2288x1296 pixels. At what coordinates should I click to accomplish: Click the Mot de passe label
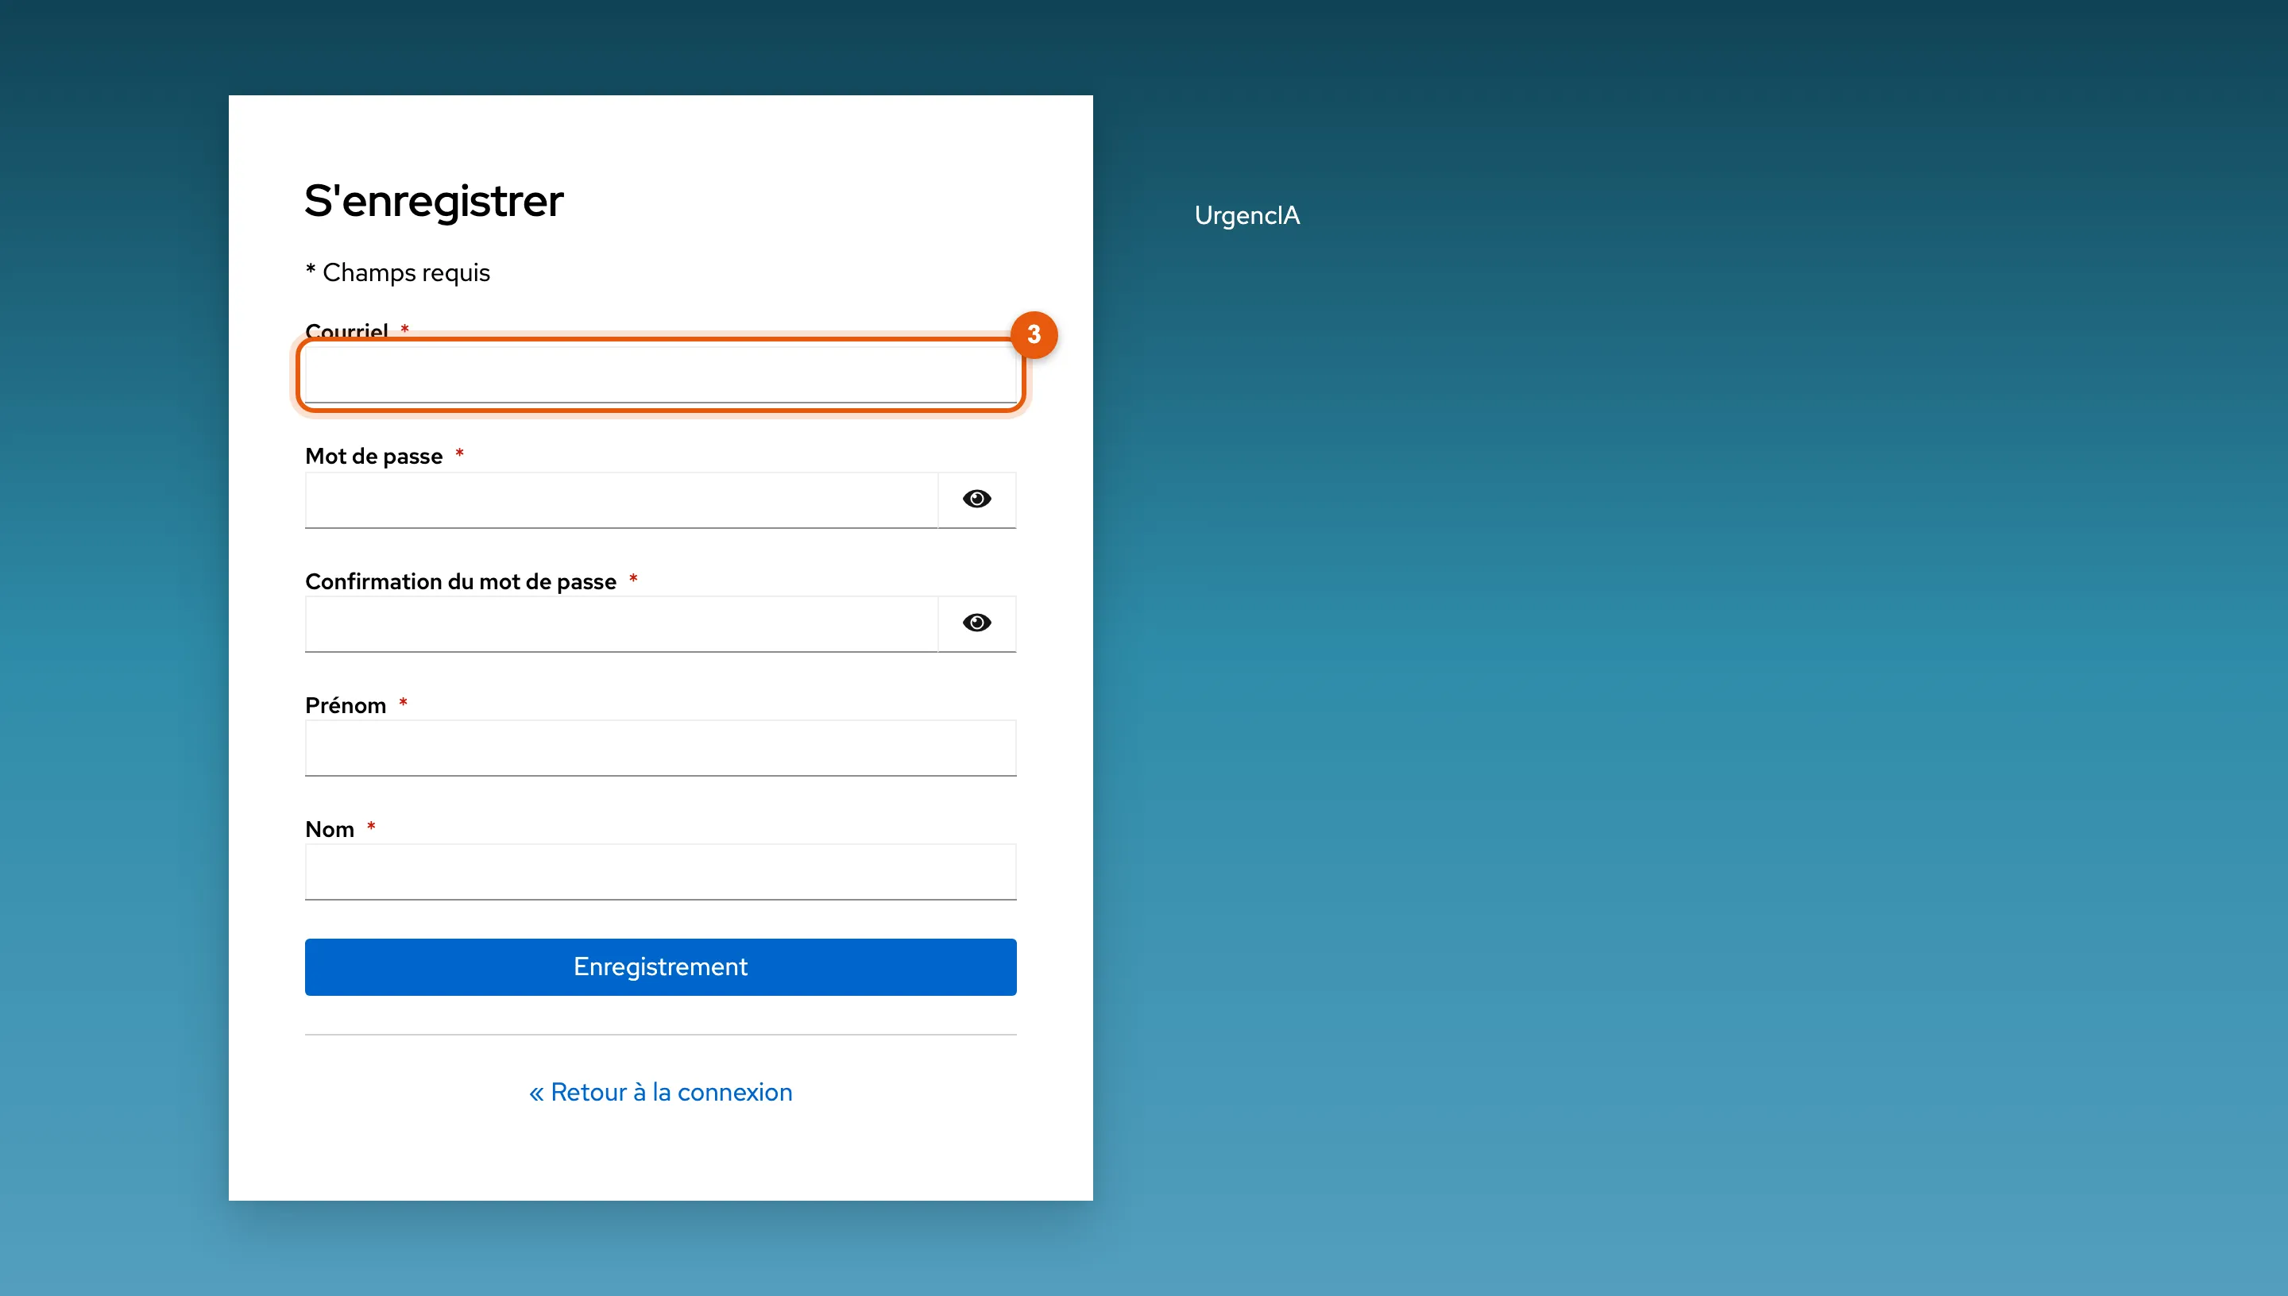tap(374, 456)
